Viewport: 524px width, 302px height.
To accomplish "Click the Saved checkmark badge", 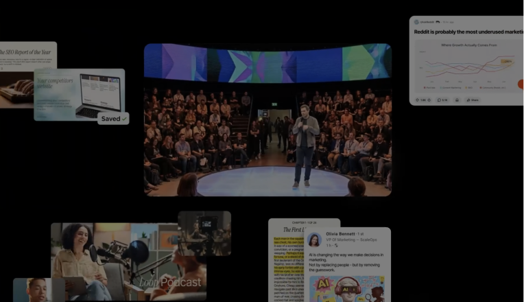I will pos(112,119).
